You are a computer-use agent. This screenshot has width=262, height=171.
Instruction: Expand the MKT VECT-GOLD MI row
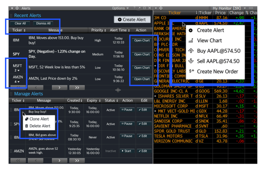(x=155, y=111)
